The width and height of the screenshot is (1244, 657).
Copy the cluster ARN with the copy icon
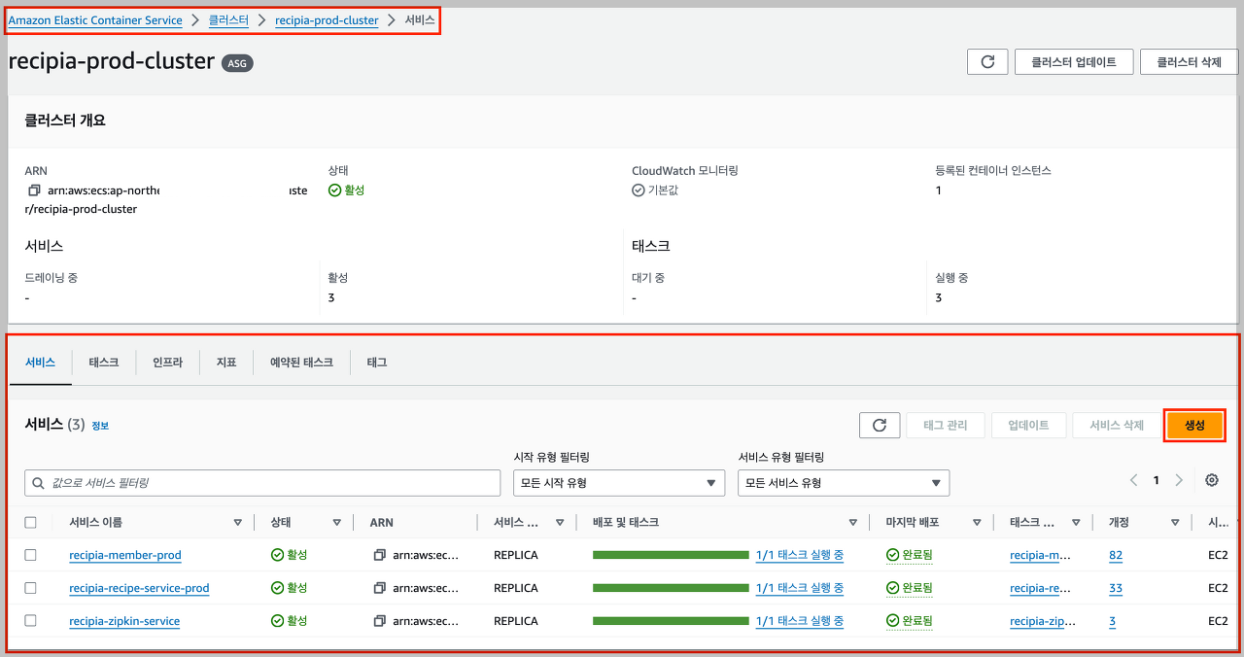point(34,190)
